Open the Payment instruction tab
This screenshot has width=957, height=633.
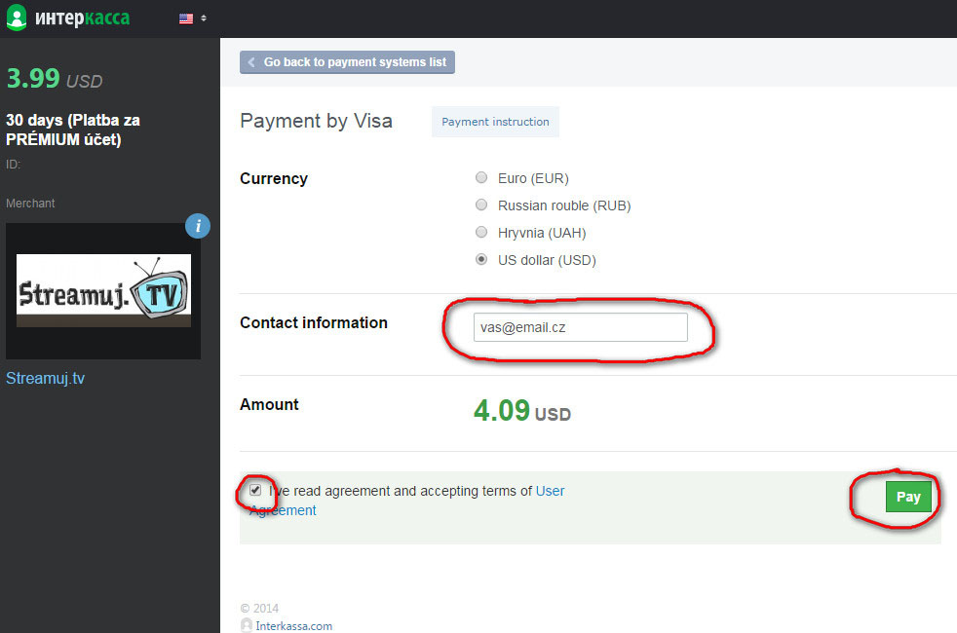[495, 122]
